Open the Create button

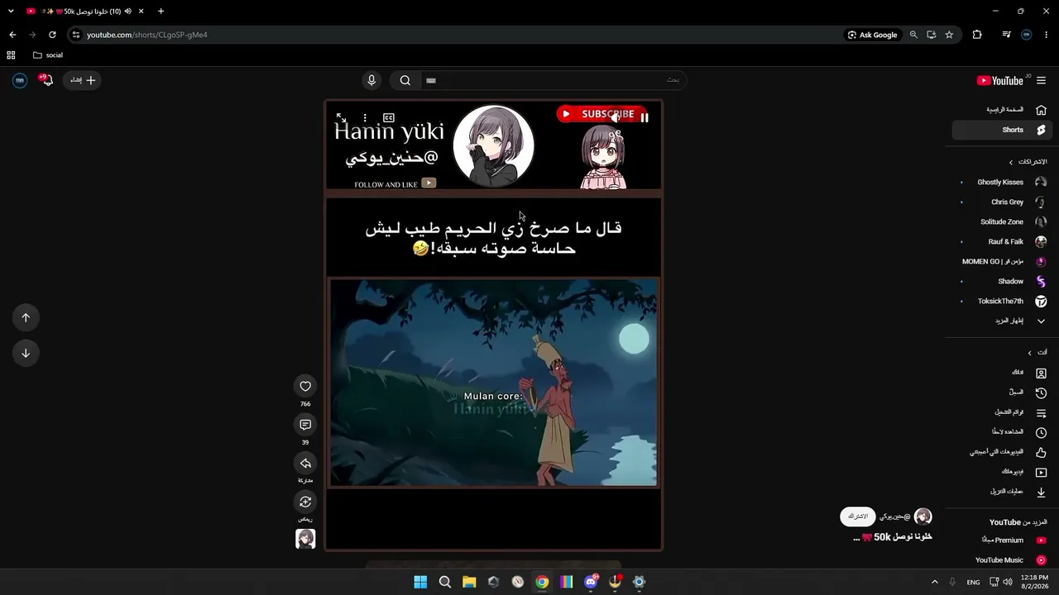83,80
